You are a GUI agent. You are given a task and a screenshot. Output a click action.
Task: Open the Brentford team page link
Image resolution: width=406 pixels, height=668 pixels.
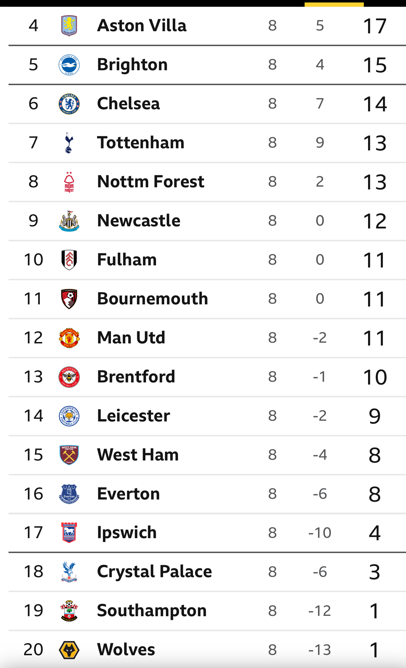tap(136, 377)
